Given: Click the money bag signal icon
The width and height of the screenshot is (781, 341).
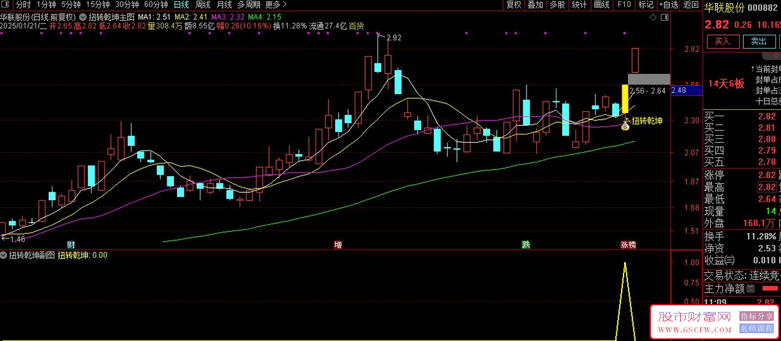Looking at the screenshot, I should pyautogui.click(x=625, y=126).
